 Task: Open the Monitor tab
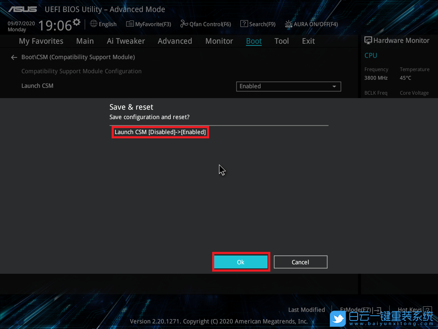(x=219, y=41)
